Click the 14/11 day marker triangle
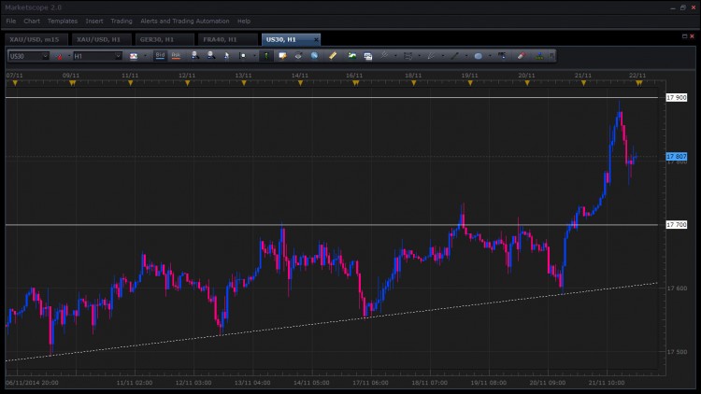 300,83
